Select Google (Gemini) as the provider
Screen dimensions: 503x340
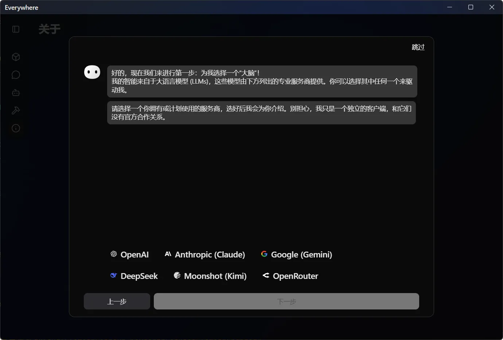296,254
